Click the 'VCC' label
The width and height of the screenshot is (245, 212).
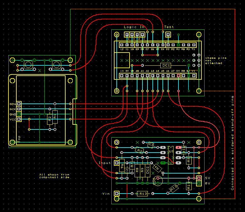[13, 119]
